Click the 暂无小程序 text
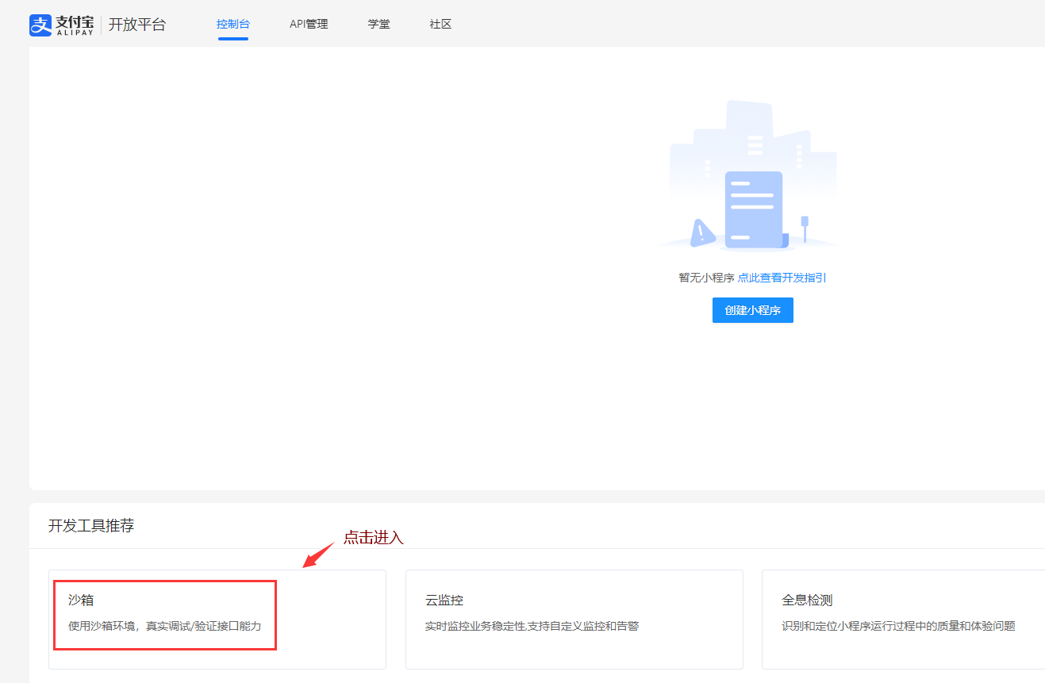Image resolution: width=1045 pixels, height=683 pixels. 706,278
